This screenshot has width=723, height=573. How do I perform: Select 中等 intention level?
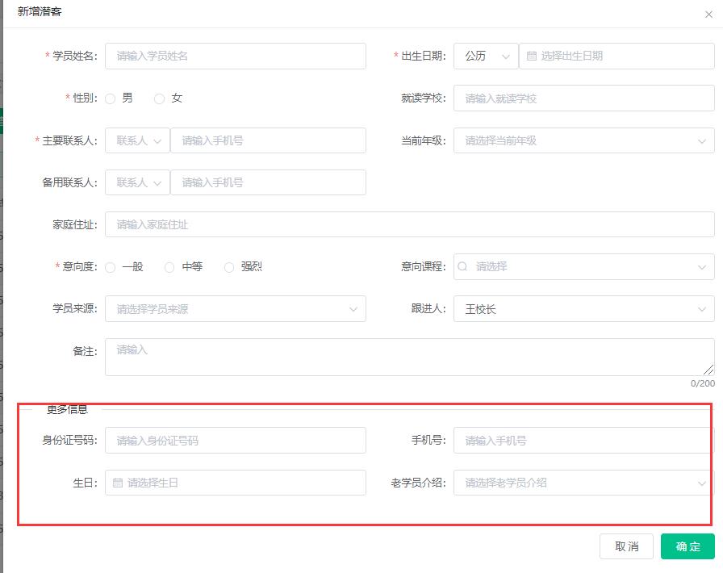click(169, 268)
